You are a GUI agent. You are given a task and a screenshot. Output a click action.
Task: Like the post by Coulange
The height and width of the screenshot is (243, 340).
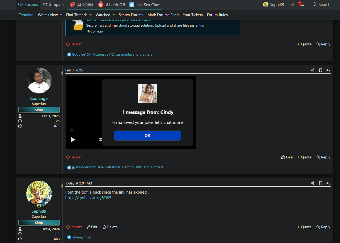(287, 157)
